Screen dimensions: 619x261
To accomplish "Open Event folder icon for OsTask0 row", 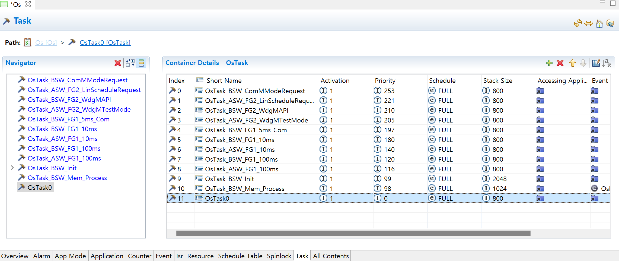I will point(595,198).
